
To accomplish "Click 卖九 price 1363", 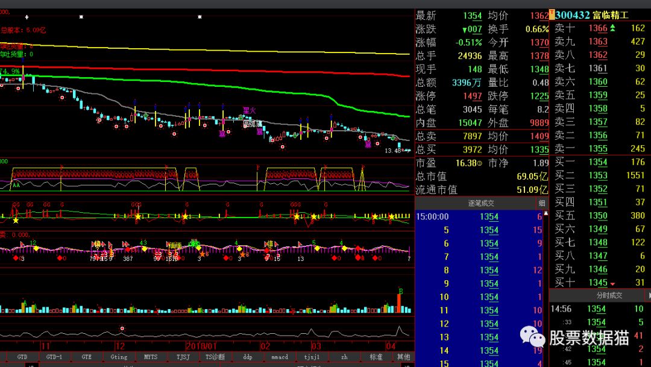I will point(598,42).
